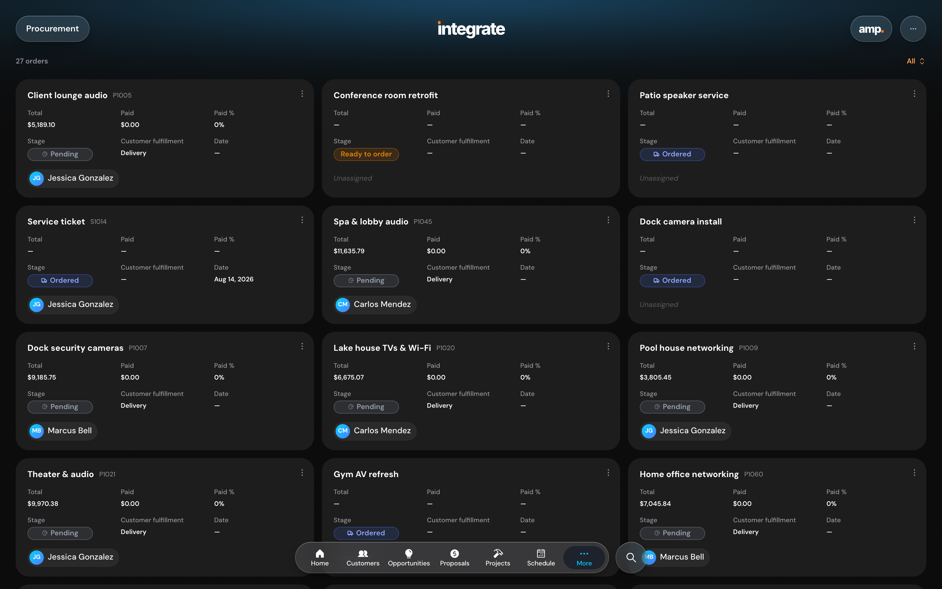This screenshot has height=589, width=942.
Task: Open the Theater & audio card title
Action: point(60,474)
